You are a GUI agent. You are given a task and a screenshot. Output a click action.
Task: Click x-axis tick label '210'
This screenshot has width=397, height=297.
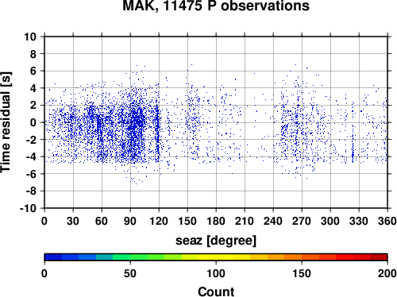(x=245, y=221)
